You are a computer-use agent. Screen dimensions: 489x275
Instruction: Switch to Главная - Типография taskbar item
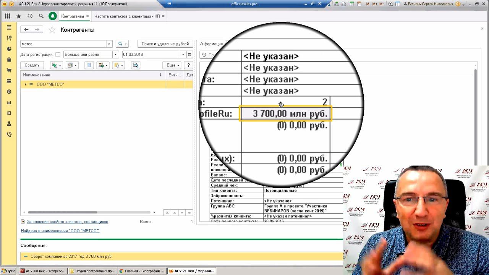(x=142, y=271)
